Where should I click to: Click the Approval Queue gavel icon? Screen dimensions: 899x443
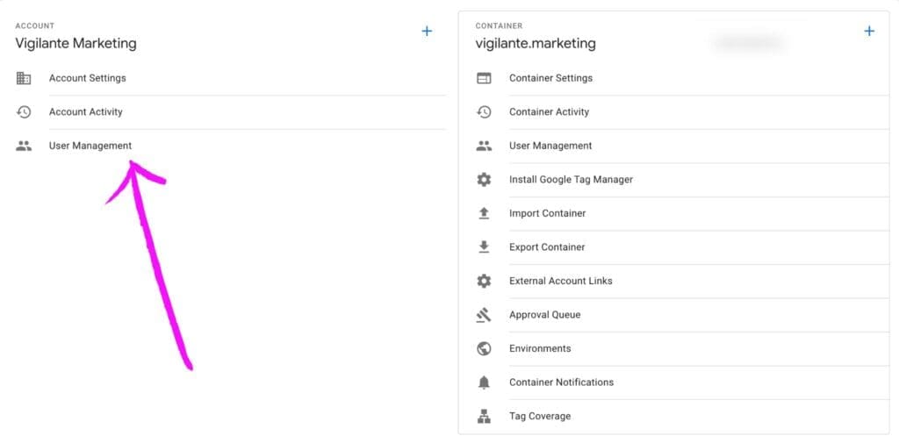[484, 315]
